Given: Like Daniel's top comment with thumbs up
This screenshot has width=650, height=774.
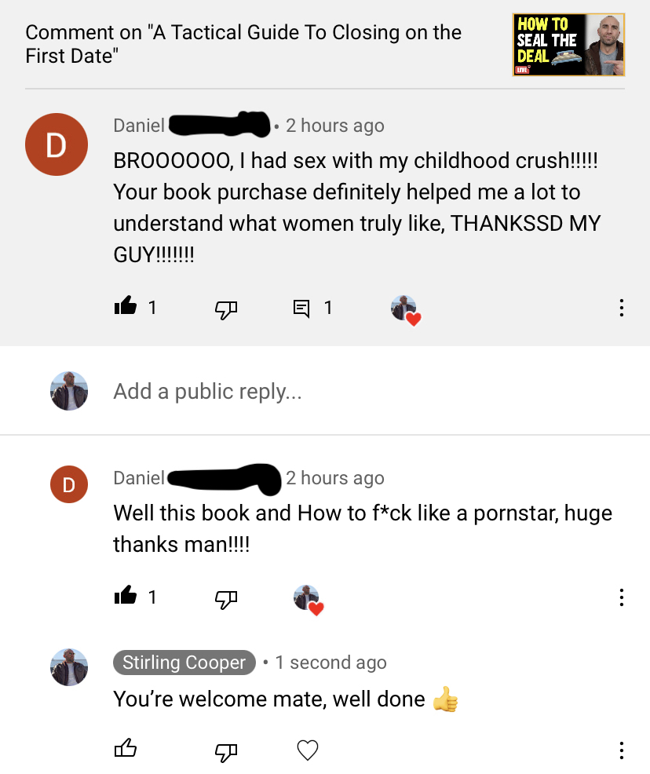Looking at the screenshot, I should [x=126, y=306].
